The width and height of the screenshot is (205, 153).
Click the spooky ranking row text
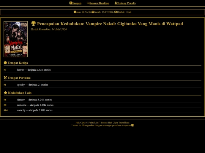[x=33, y=85]
